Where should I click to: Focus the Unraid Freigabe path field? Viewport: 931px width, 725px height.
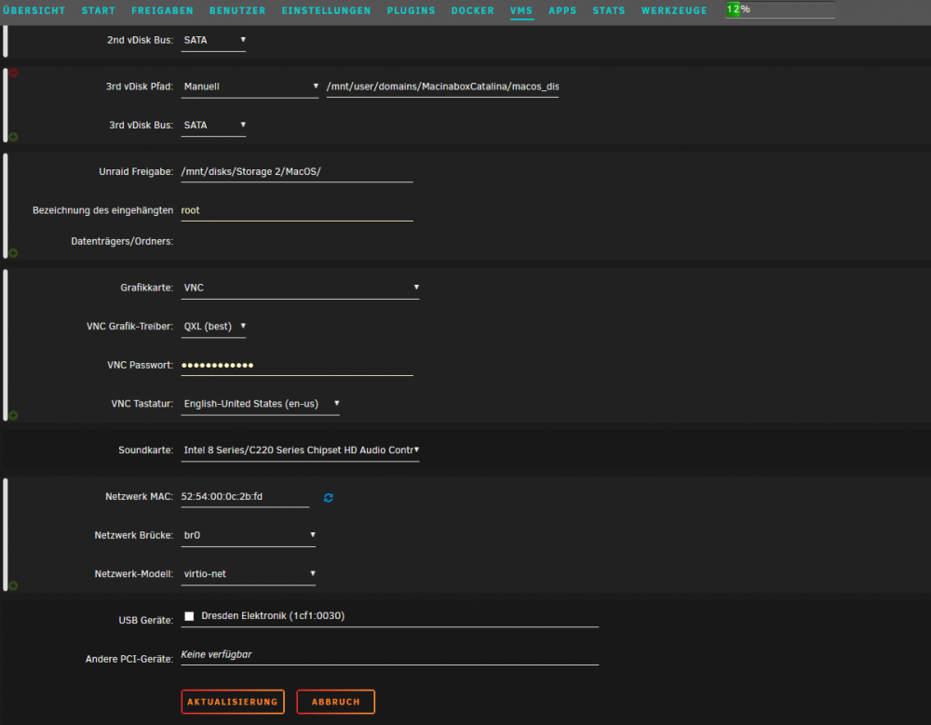pyautogui.click(x=297, y=171)
